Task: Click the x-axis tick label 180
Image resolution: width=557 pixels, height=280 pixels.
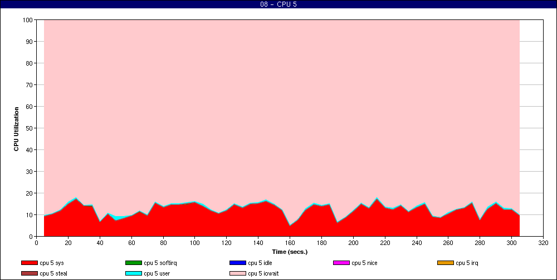Action: [x=321, y=243]
